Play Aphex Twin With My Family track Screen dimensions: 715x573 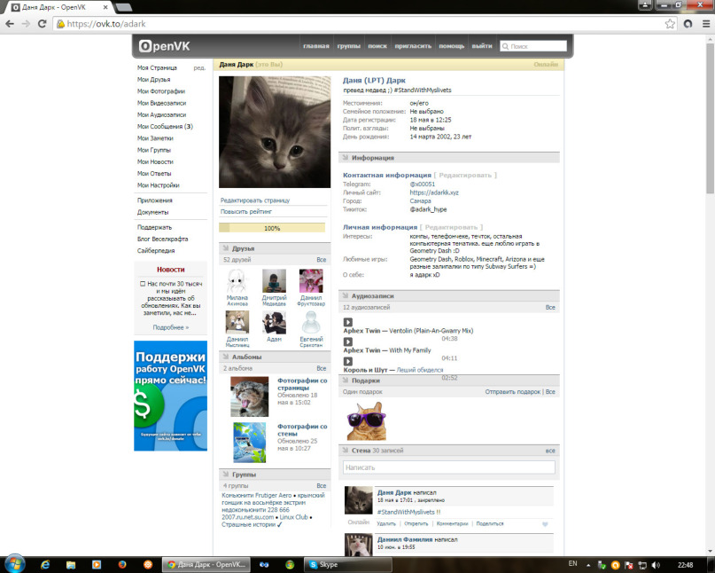pyautogui.click(x=348, y=342)
